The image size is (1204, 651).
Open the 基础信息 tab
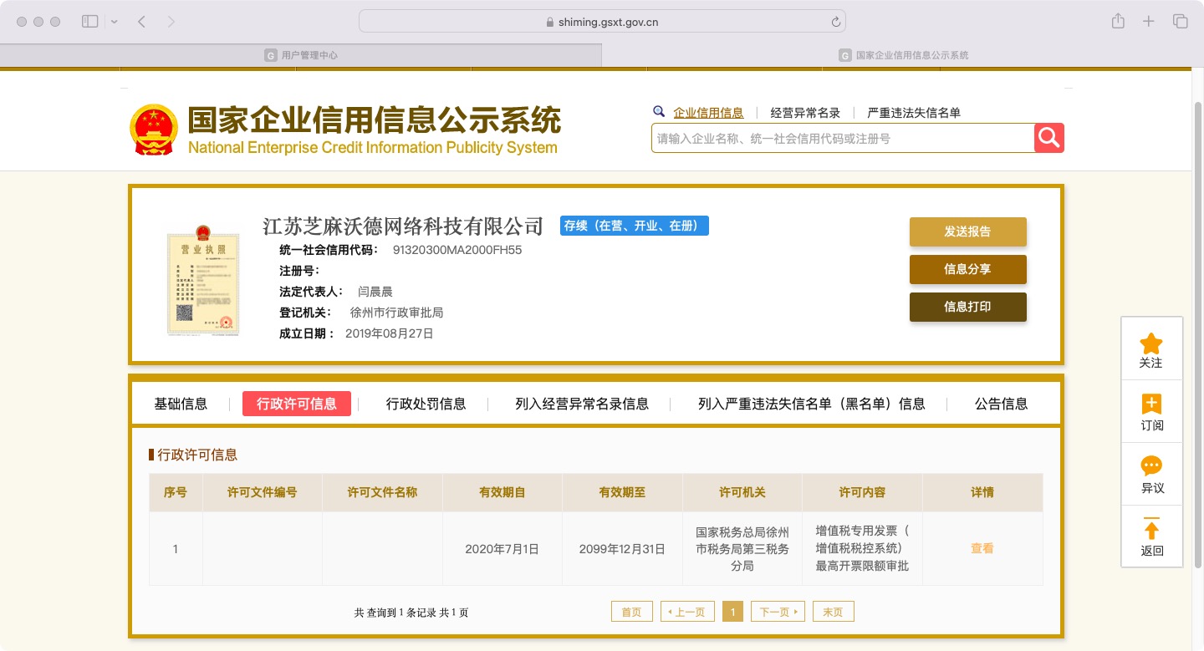pos(181,404)
